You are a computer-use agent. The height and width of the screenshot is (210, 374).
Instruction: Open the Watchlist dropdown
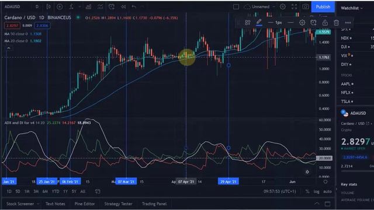click(x=352, y=8)
